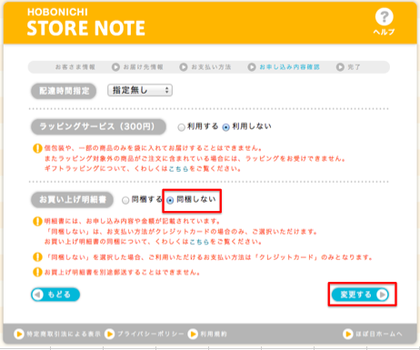The image size is (420, 350).
Task: Click the arrow icon beside ほぼ日ホームへ
Action: coord(348,334)
